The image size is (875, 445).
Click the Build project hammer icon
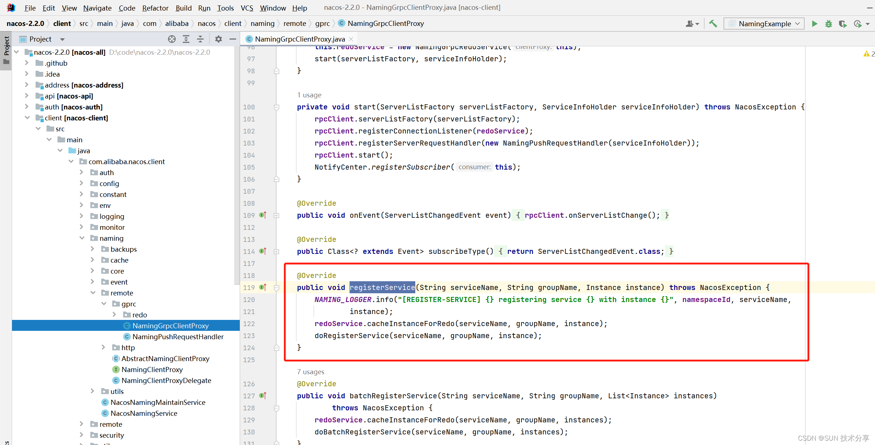713,24
